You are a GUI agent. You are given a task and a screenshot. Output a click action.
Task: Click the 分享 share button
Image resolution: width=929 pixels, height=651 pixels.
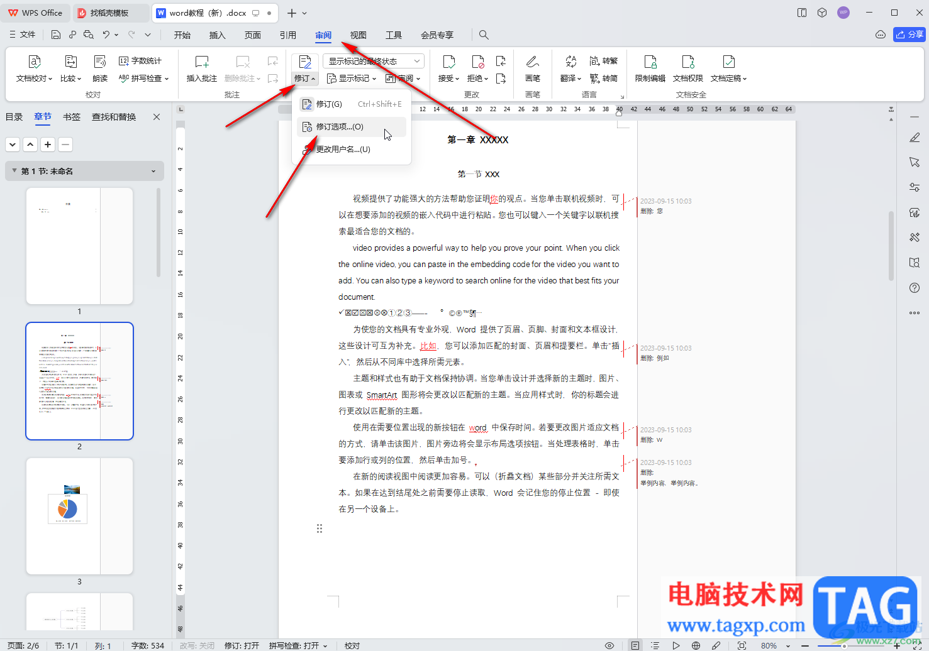tap(910, 35)
